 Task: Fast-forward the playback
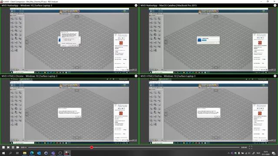pyautogui.click(x=18, y=147)
